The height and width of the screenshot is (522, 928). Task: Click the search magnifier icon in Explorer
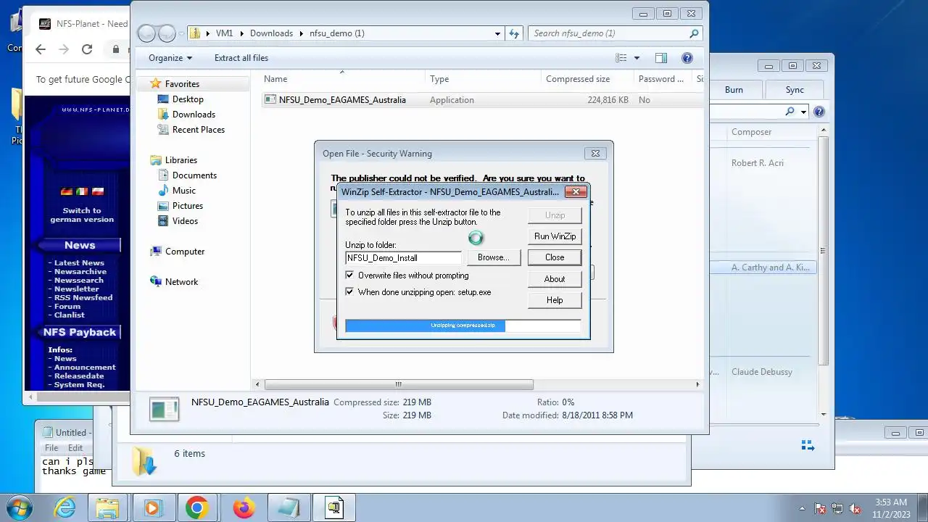pyautogui.click(x=694, y=33)
